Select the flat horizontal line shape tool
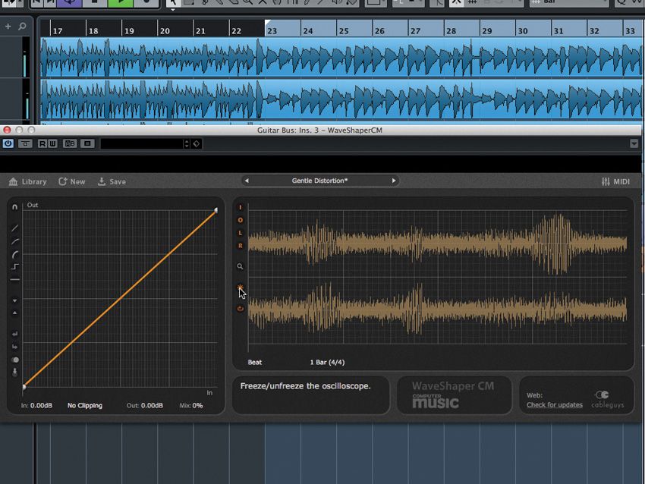Image resolution: width=645 pixels, height=484 pixels. 15,280
